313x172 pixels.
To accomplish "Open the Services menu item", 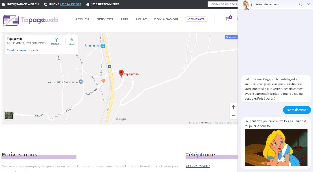I will pyautogui.click(x=105, y=19).
